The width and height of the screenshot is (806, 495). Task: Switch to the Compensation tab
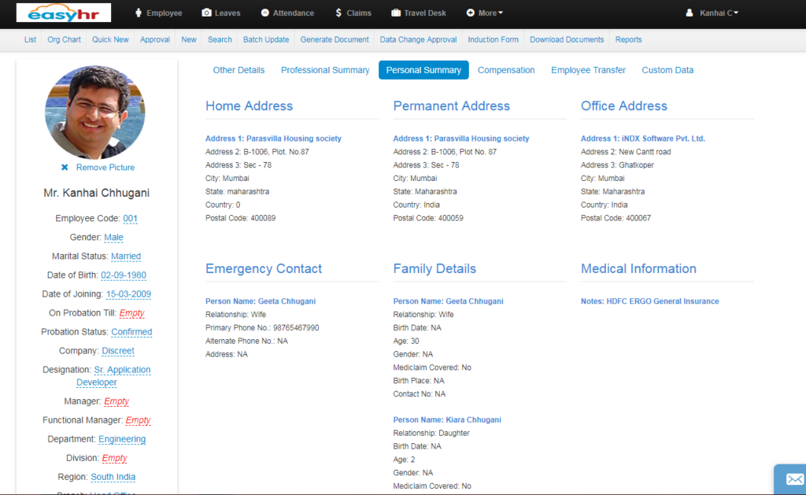(506, 70)
